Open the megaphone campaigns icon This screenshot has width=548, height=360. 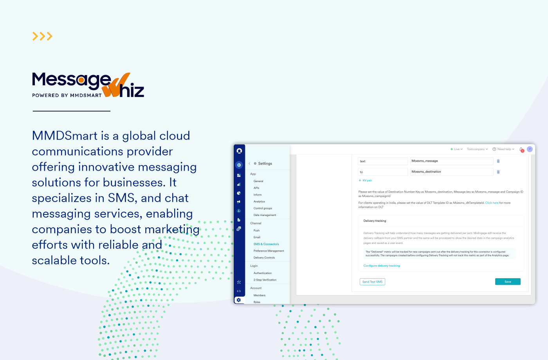(239, 202)
